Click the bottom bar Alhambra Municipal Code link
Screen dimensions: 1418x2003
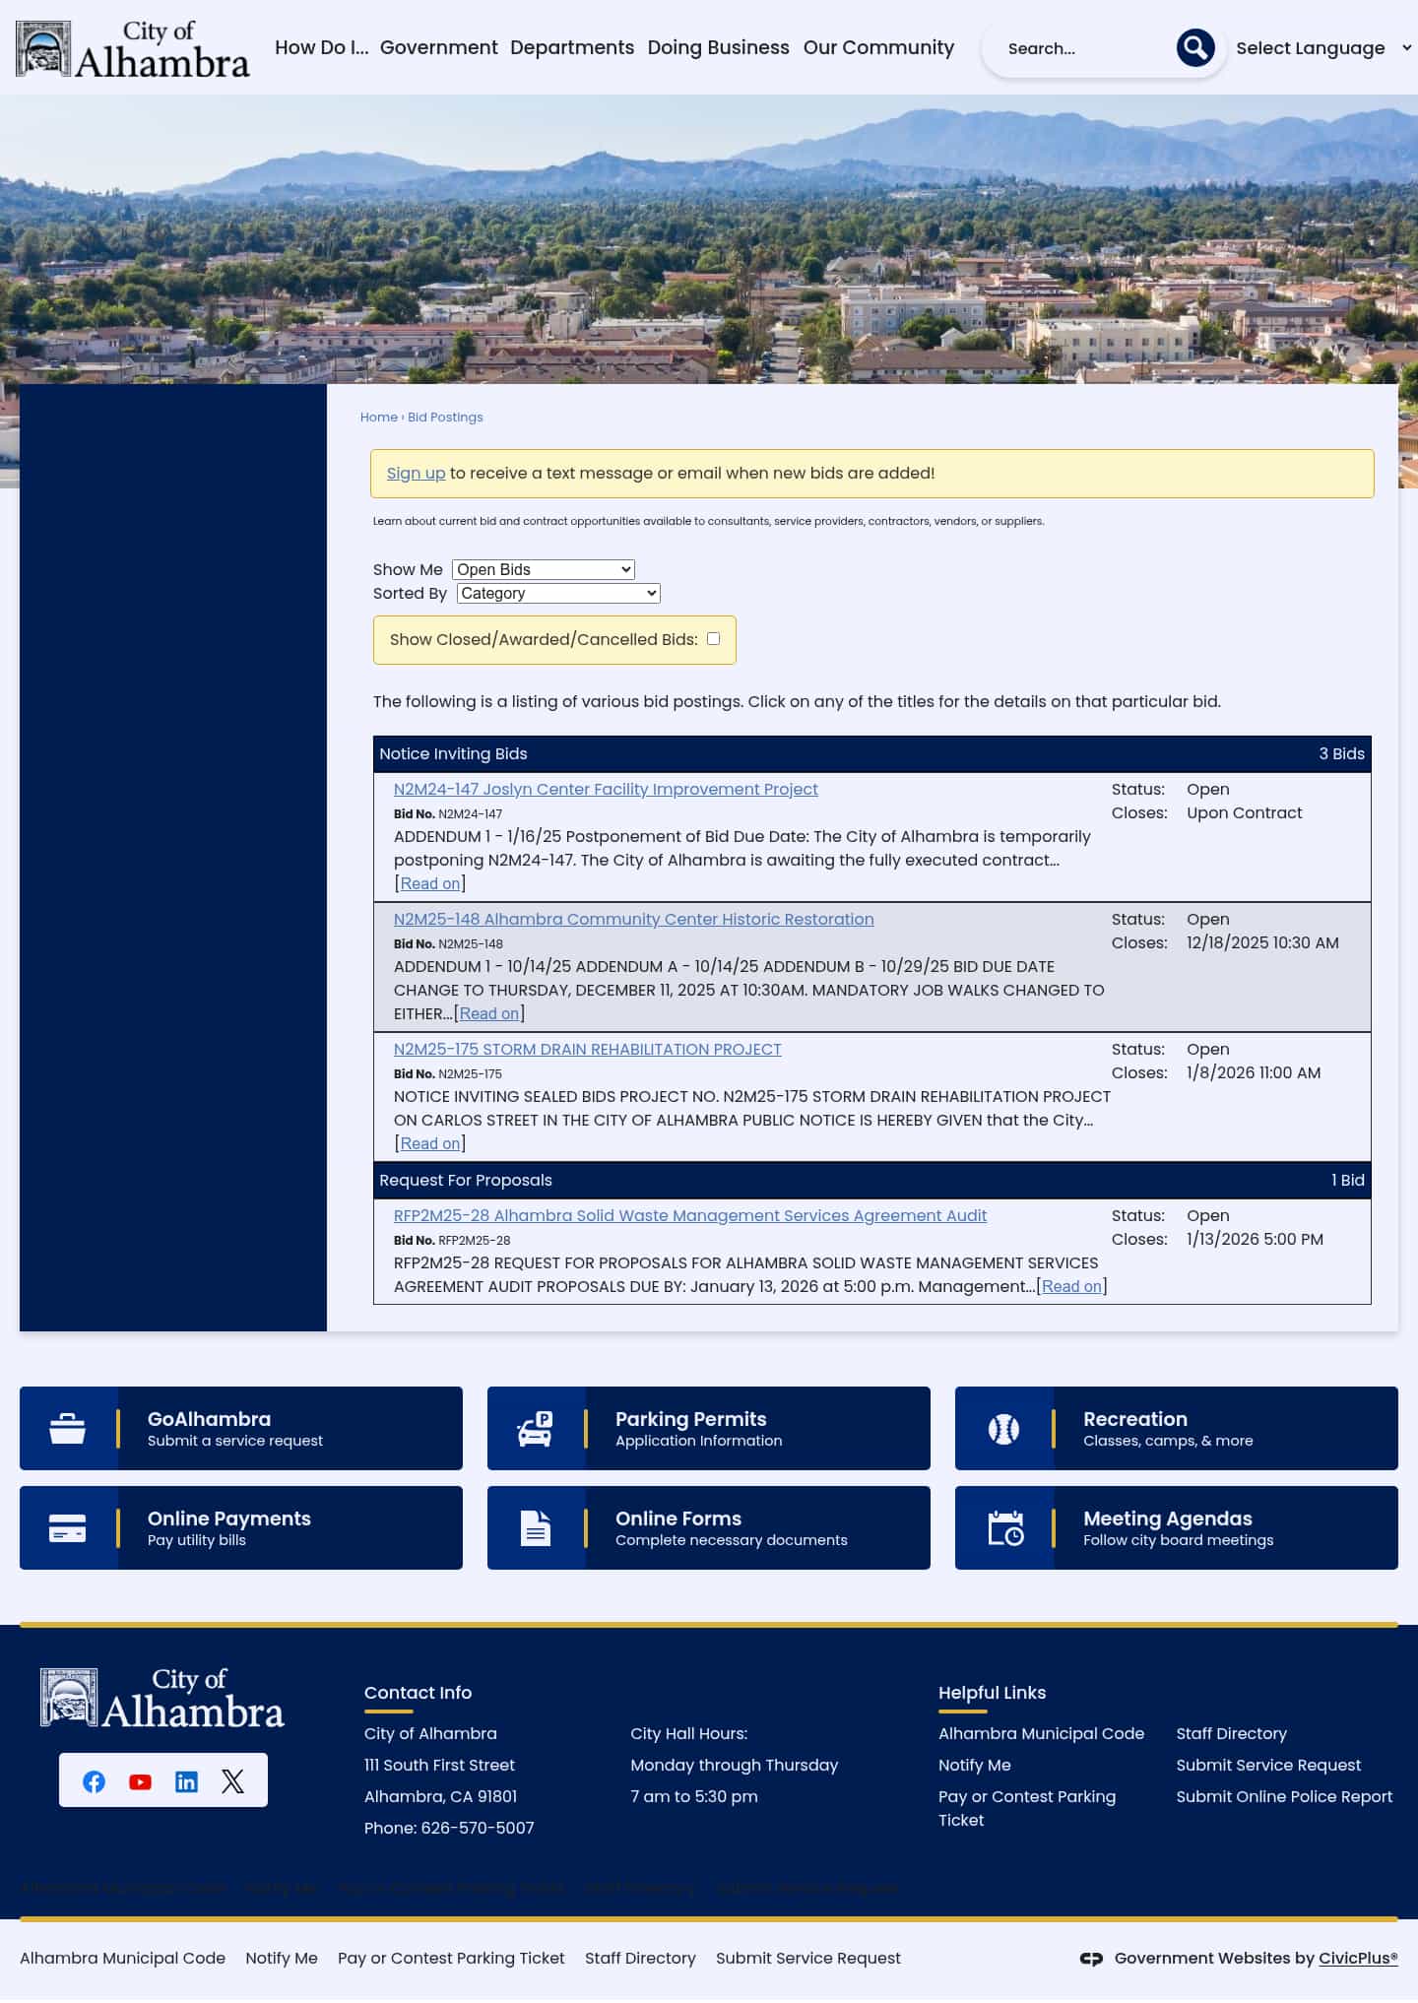tap(123, 1958)
